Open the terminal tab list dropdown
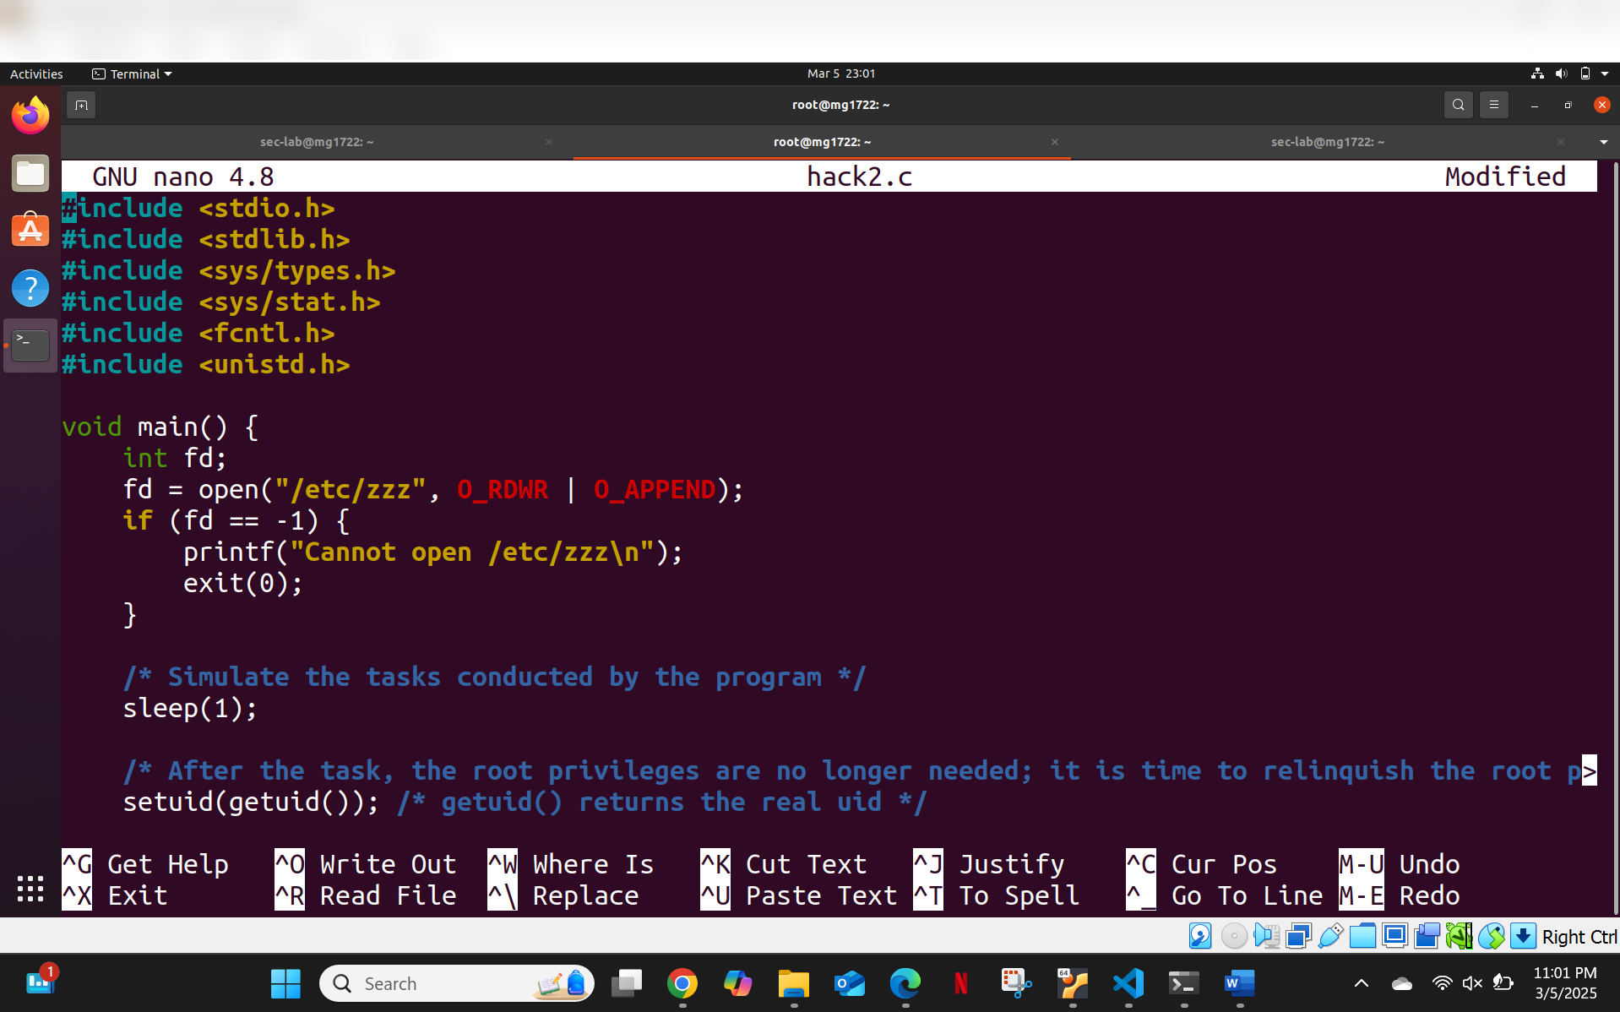1620x1012 pixels. 1603,142
